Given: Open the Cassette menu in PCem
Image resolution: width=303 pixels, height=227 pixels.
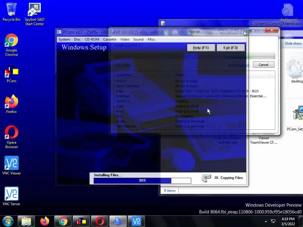Looking at the screenshot, I should click(109, 39).
